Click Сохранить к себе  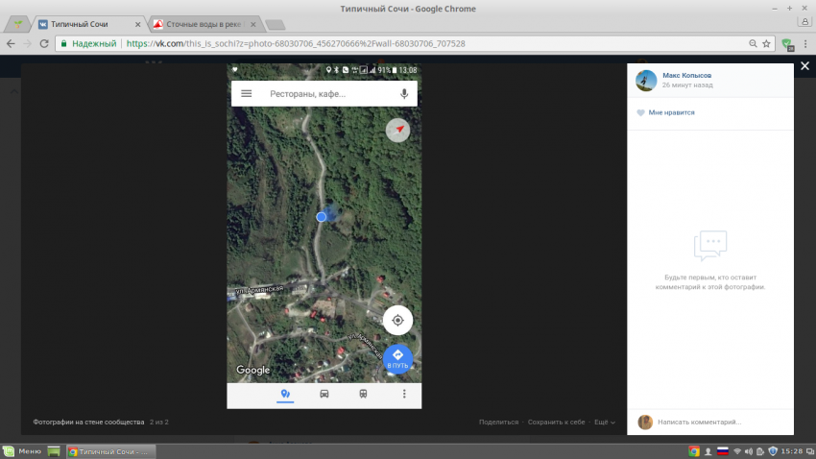pos(556,422)
